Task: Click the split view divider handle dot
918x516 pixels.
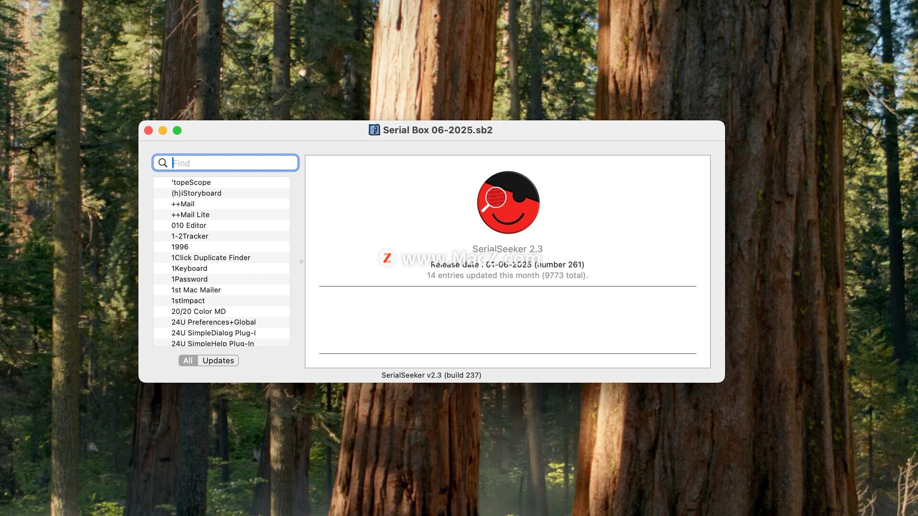Action: tap(301, 261)
